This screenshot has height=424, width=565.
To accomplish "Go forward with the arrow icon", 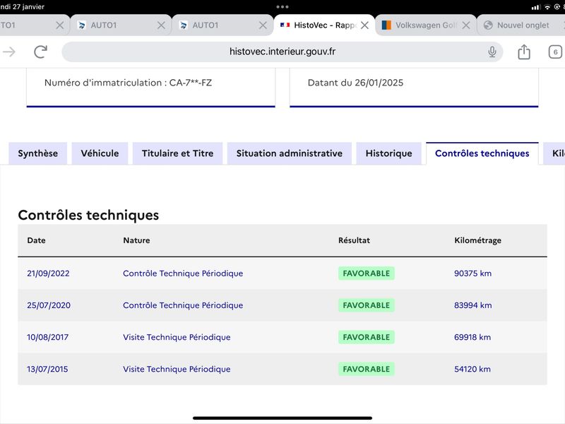I will click(x=9, y=52).
